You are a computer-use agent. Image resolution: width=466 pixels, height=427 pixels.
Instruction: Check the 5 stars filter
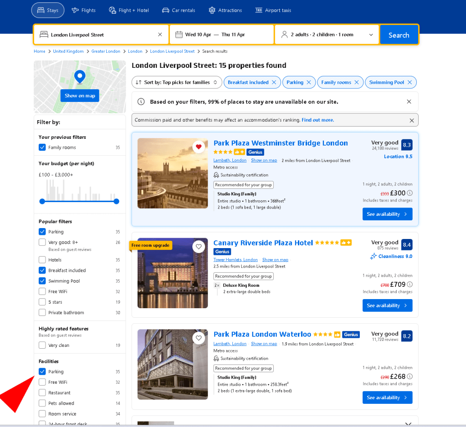(x=42, y=302)
